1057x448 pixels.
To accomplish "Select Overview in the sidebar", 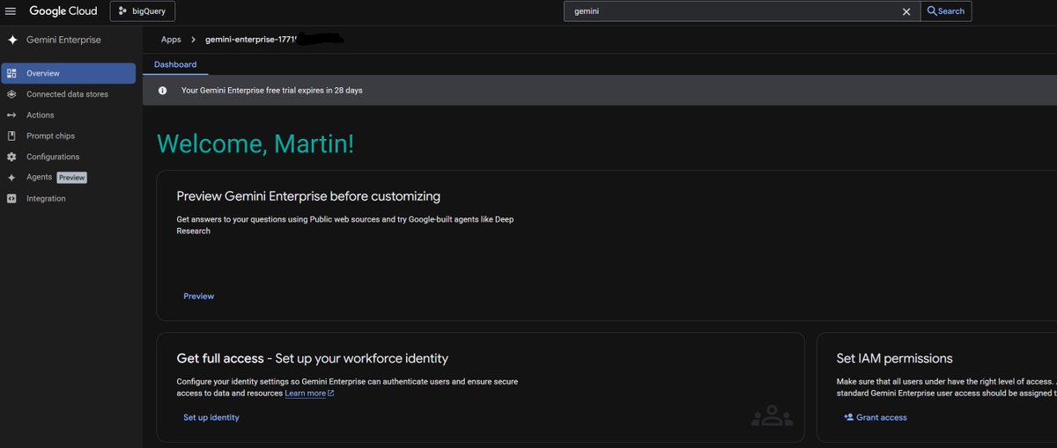I will (x=69, y=73).
